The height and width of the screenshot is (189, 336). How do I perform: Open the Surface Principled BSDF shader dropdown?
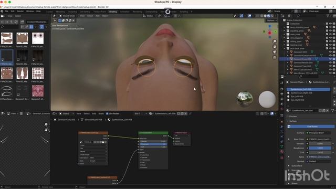(319, 133)
